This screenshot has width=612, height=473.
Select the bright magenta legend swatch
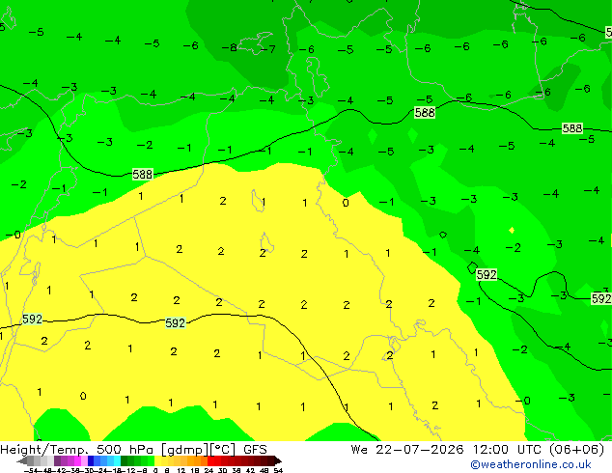(x=77, y=460)
